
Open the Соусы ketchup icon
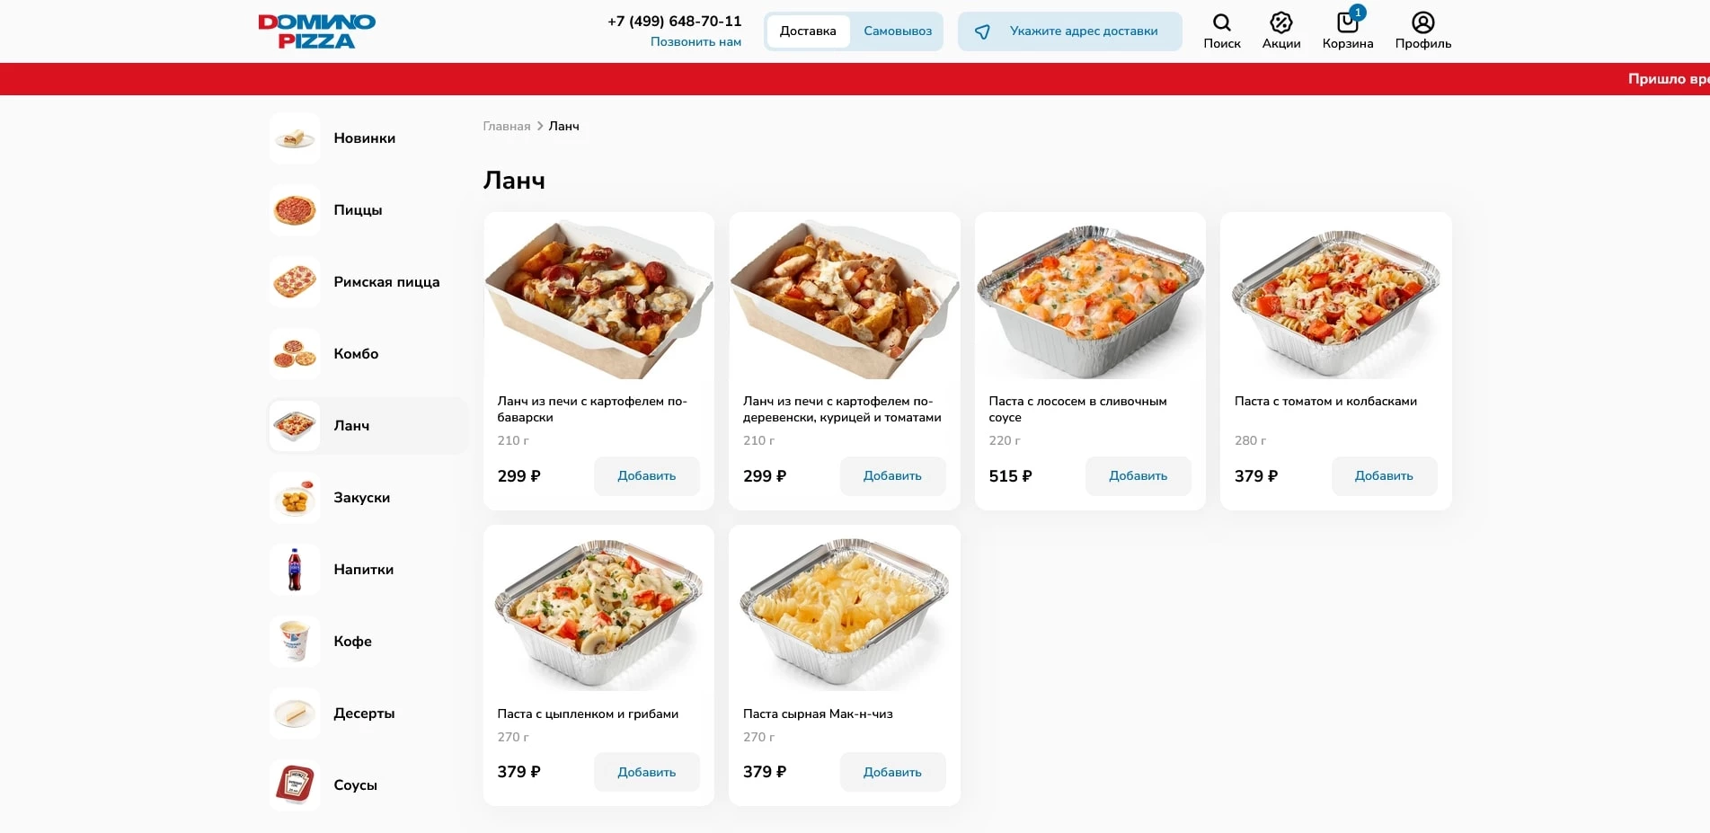[x=295, y=785]
